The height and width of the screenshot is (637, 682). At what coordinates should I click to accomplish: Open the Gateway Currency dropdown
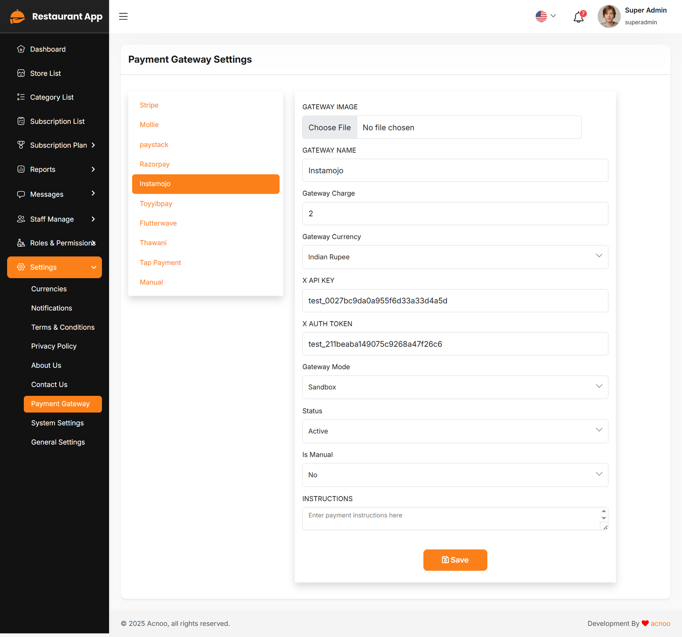(455, 257)
